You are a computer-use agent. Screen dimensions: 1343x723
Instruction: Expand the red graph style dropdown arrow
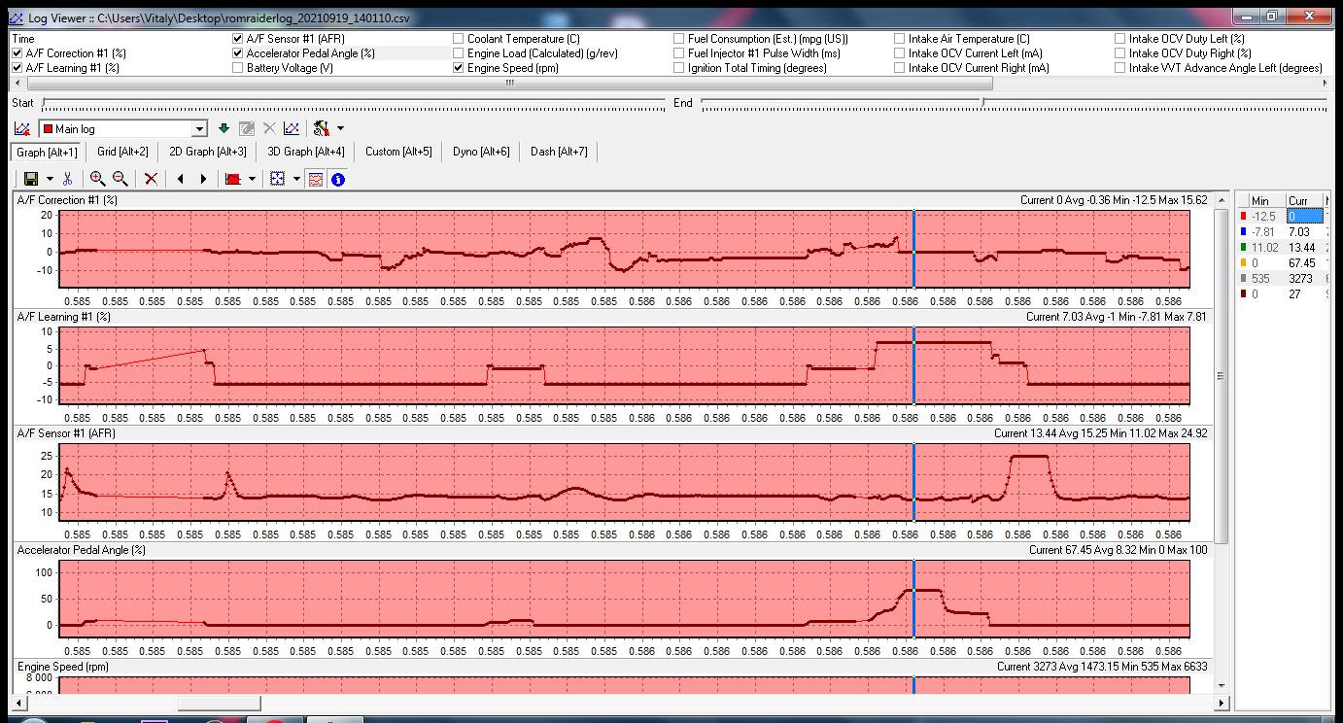coord(253,179)
